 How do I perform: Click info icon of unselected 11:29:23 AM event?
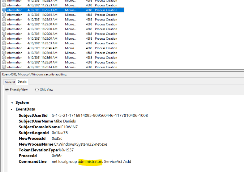4,5
